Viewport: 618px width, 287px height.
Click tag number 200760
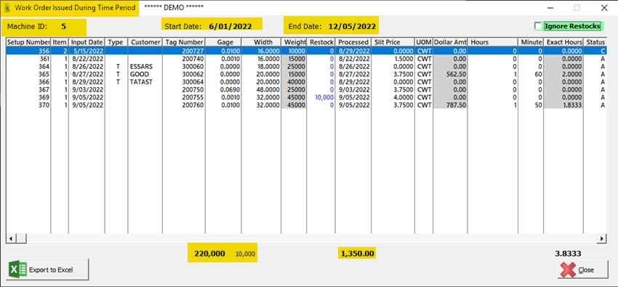tap(193, 105)
